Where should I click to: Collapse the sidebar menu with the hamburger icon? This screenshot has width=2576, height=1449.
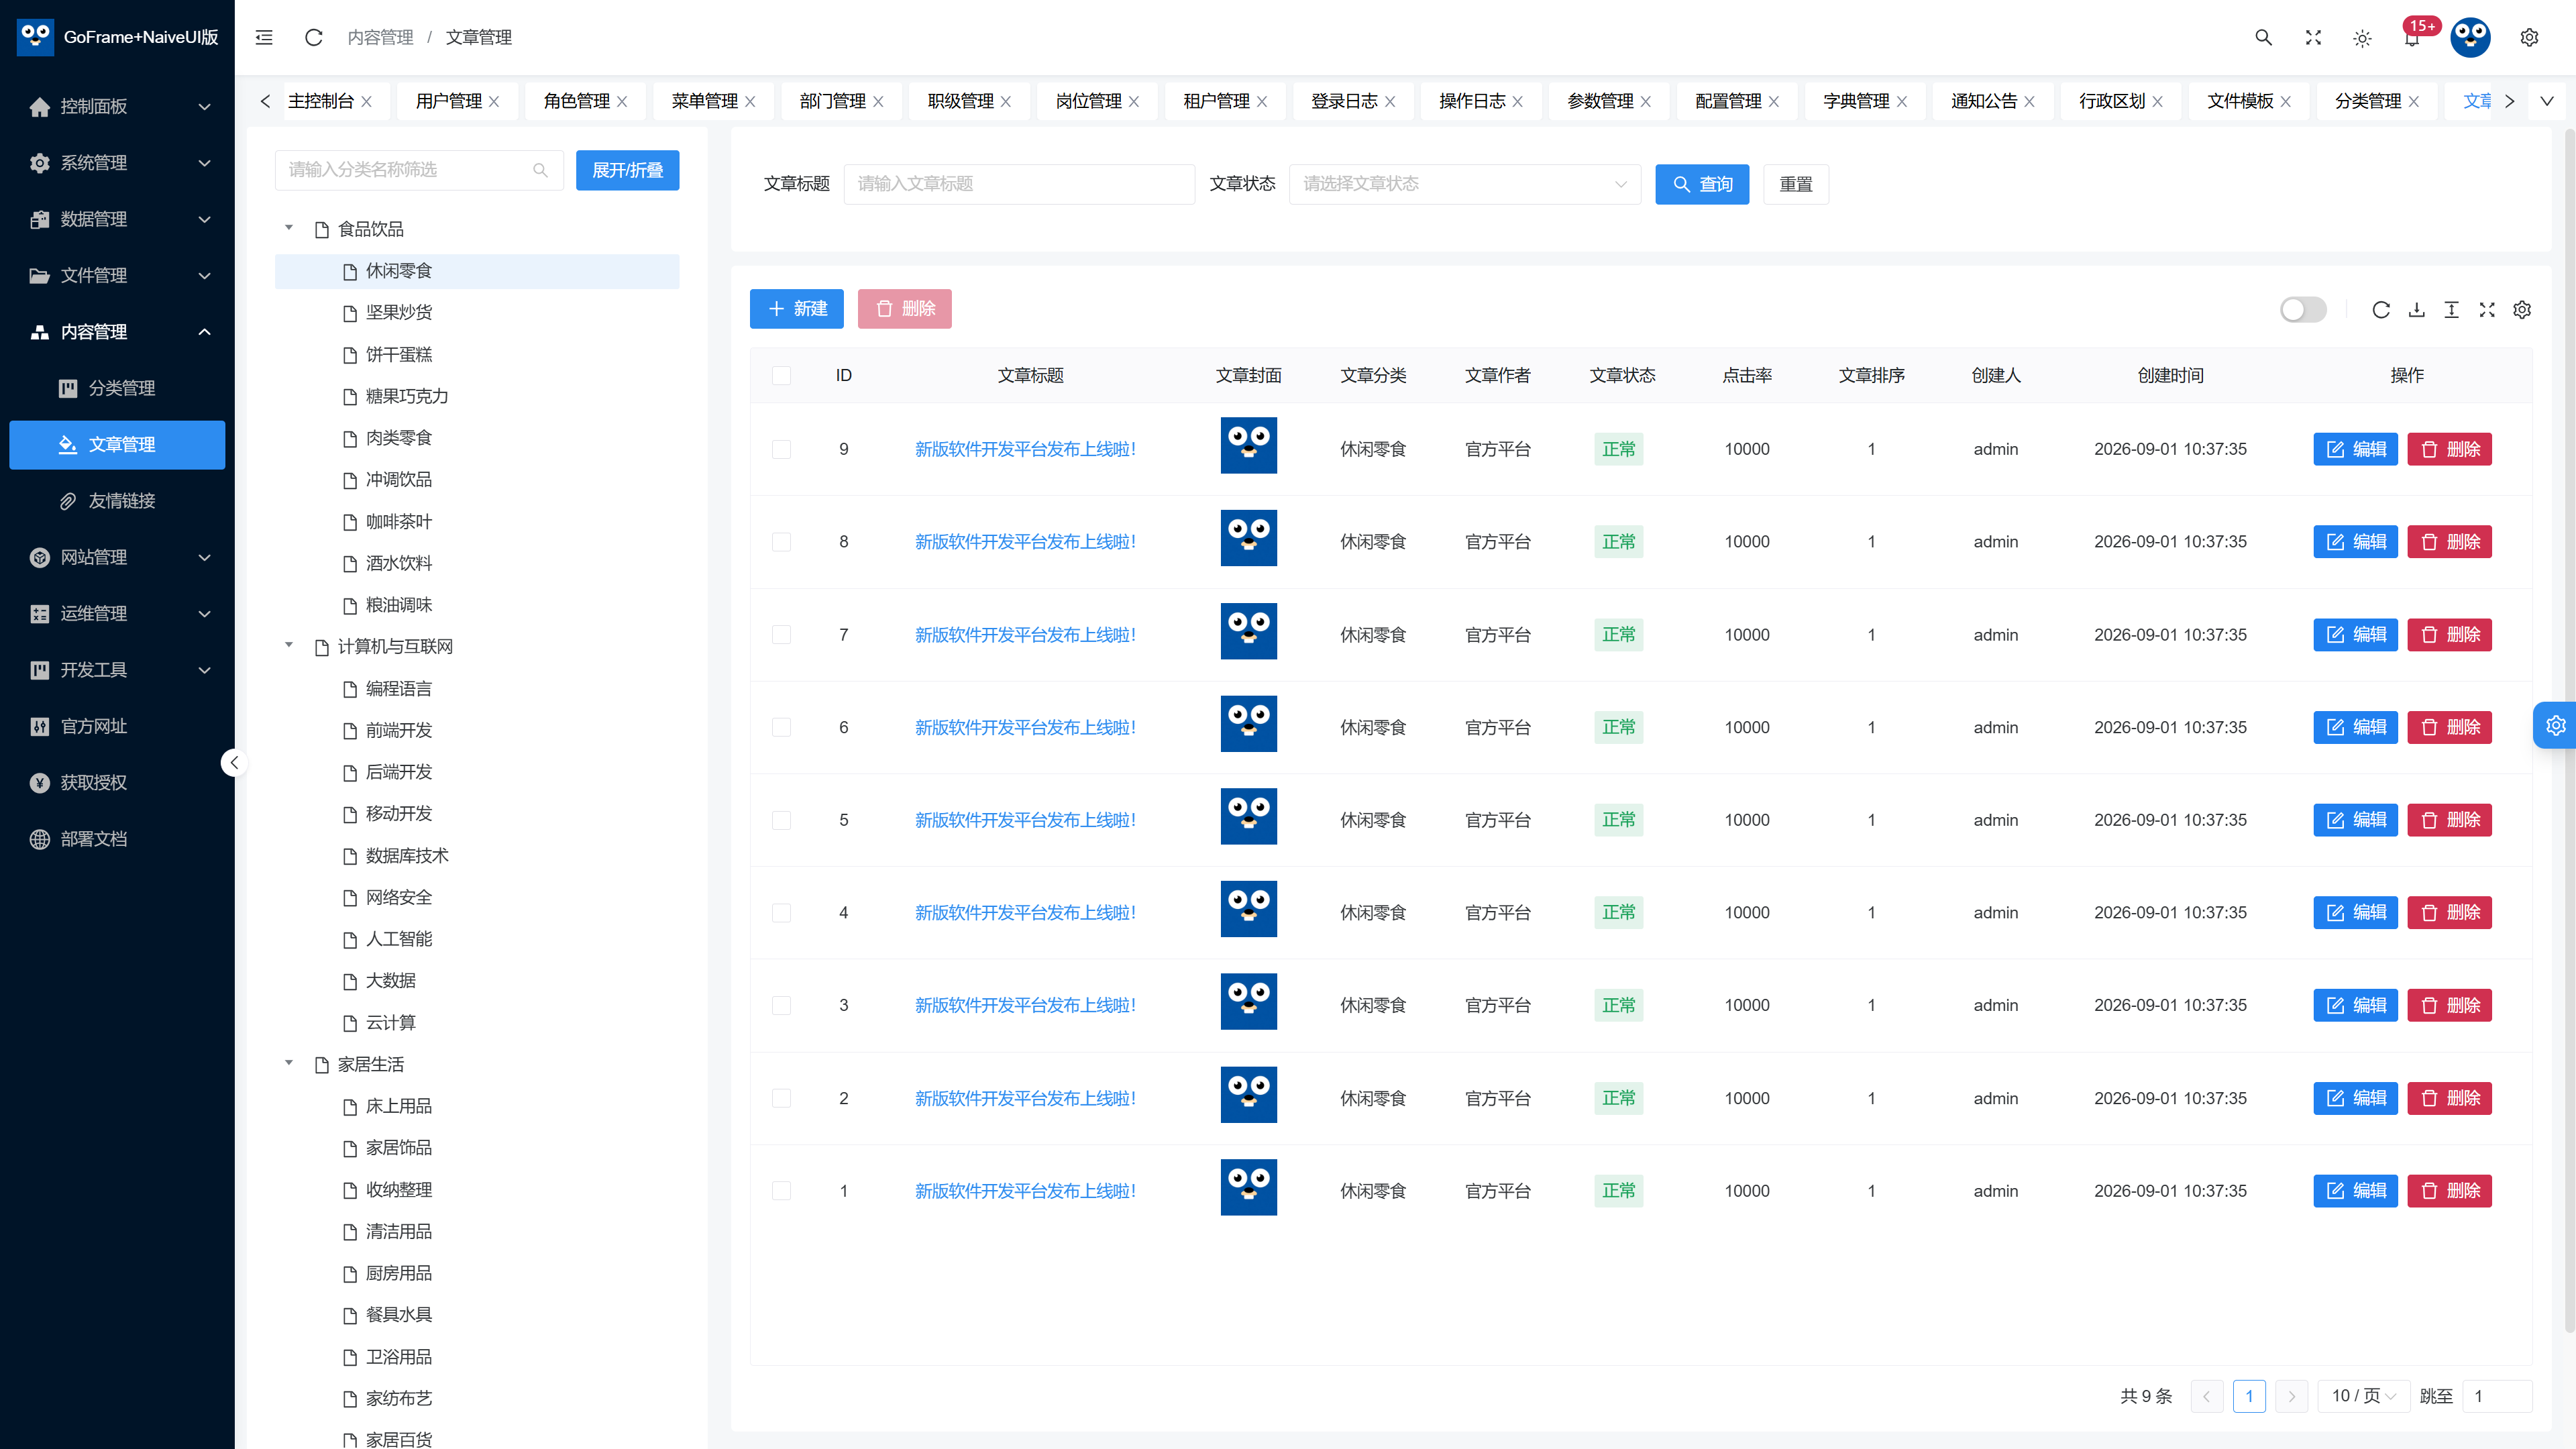tap(264, 37)
